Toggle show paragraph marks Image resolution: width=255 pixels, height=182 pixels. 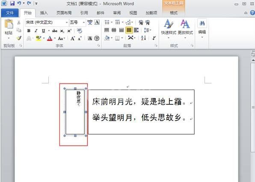154,38
